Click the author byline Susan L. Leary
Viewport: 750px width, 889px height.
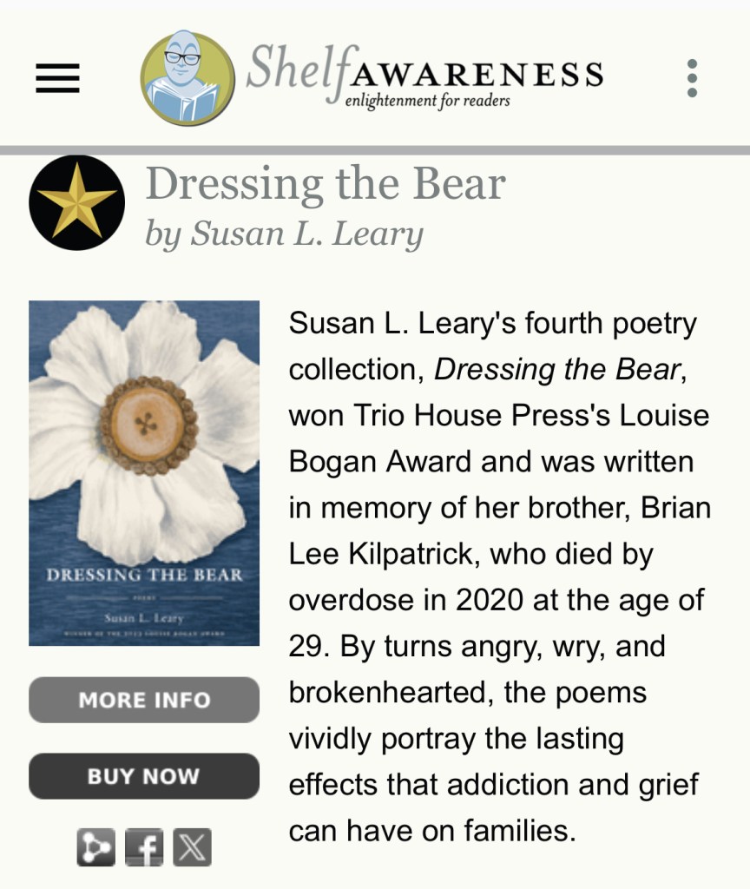284,234
